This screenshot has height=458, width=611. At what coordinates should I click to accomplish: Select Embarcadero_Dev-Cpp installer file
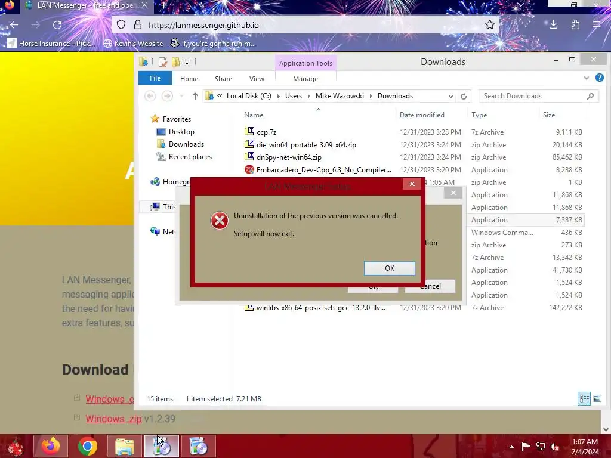323,170
